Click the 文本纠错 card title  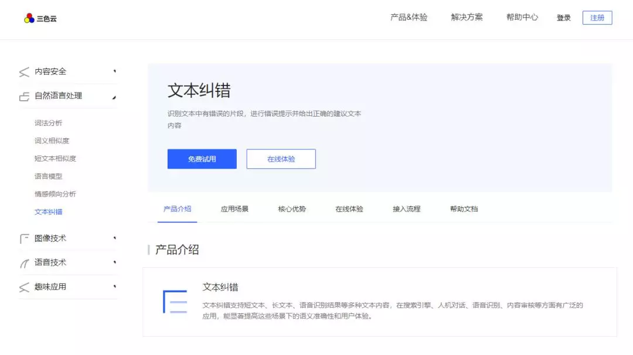(x=220, y=287)
